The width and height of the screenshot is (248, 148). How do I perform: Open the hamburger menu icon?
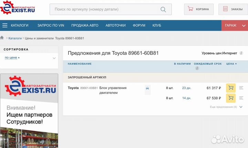click(x=5, y=25)
